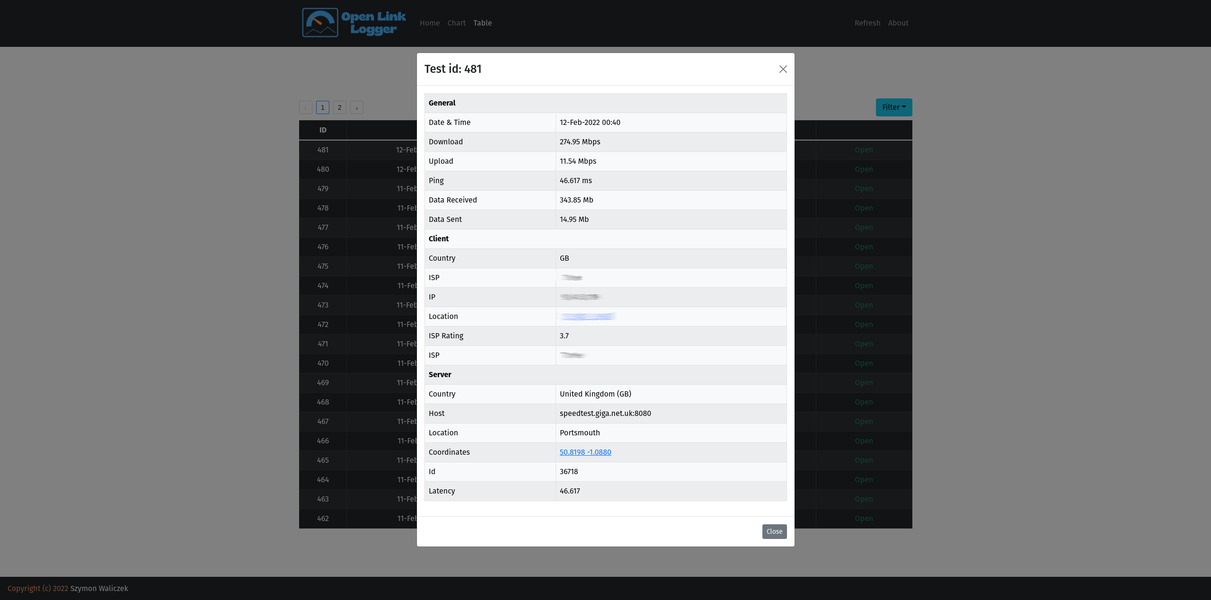This screenshot has height=600, width=1211.
Task: Open server coordinates 50.8198 -1.0880 link
Action: [x=585, y=452]
